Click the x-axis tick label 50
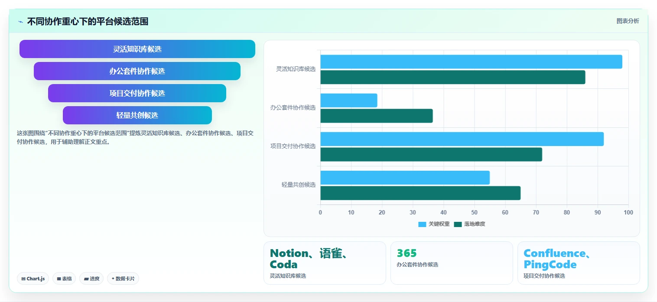The image size is (657, 302). pos(474,212)
